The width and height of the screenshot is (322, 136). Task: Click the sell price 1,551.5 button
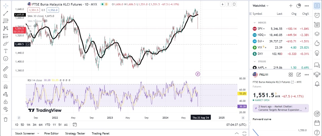pyautogui.click(x=34, y=10)
